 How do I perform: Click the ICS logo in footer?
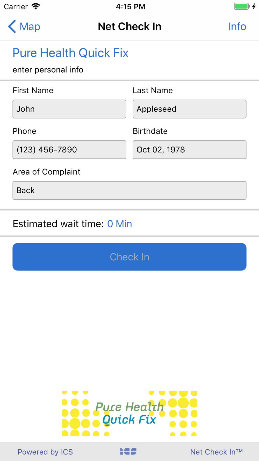pos(128,451)
